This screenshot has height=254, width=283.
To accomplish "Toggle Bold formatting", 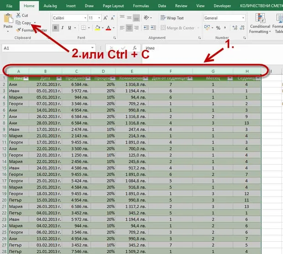I will click(x=55, y=28).
